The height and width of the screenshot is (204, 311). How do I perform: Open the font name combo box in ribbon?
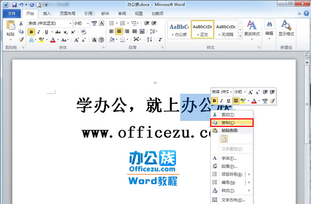(x=50, y=24)
